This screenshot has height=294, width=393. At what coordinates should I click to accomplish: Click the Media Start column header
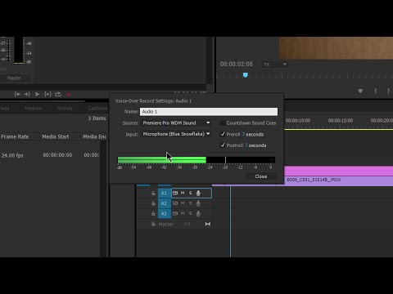pos(56,136)
